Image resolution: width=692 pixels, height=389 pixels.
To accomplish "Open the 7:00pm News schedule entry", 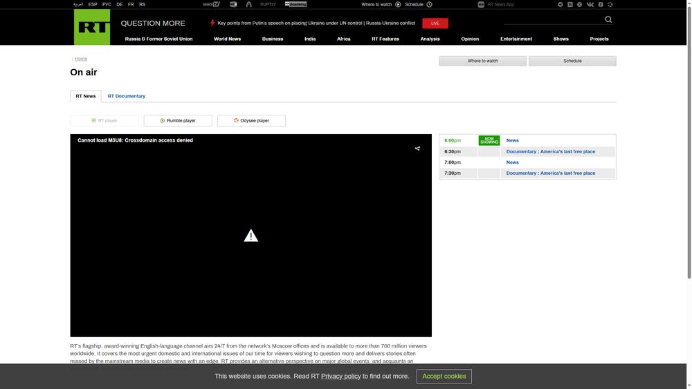I will [x=512, y=162].
